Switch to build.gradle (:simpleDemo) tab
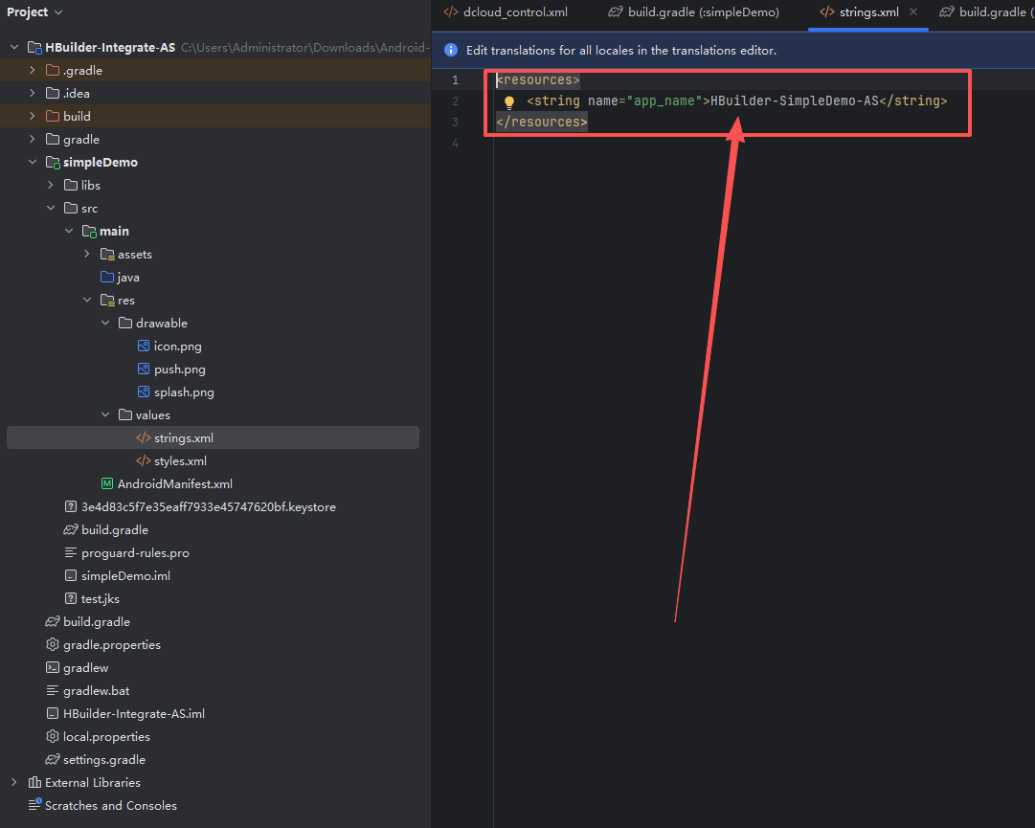This screenshot has width=1035, height=828. (x=694, y=11)
